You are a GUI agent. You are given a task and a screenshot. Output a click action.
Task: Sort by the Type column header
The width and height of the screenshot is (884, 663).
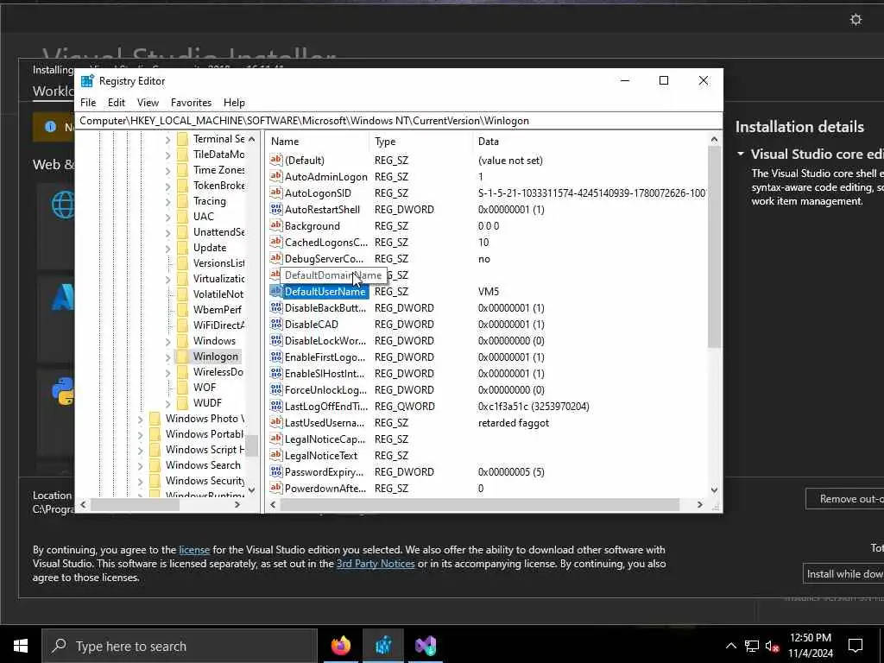(421, 142)
